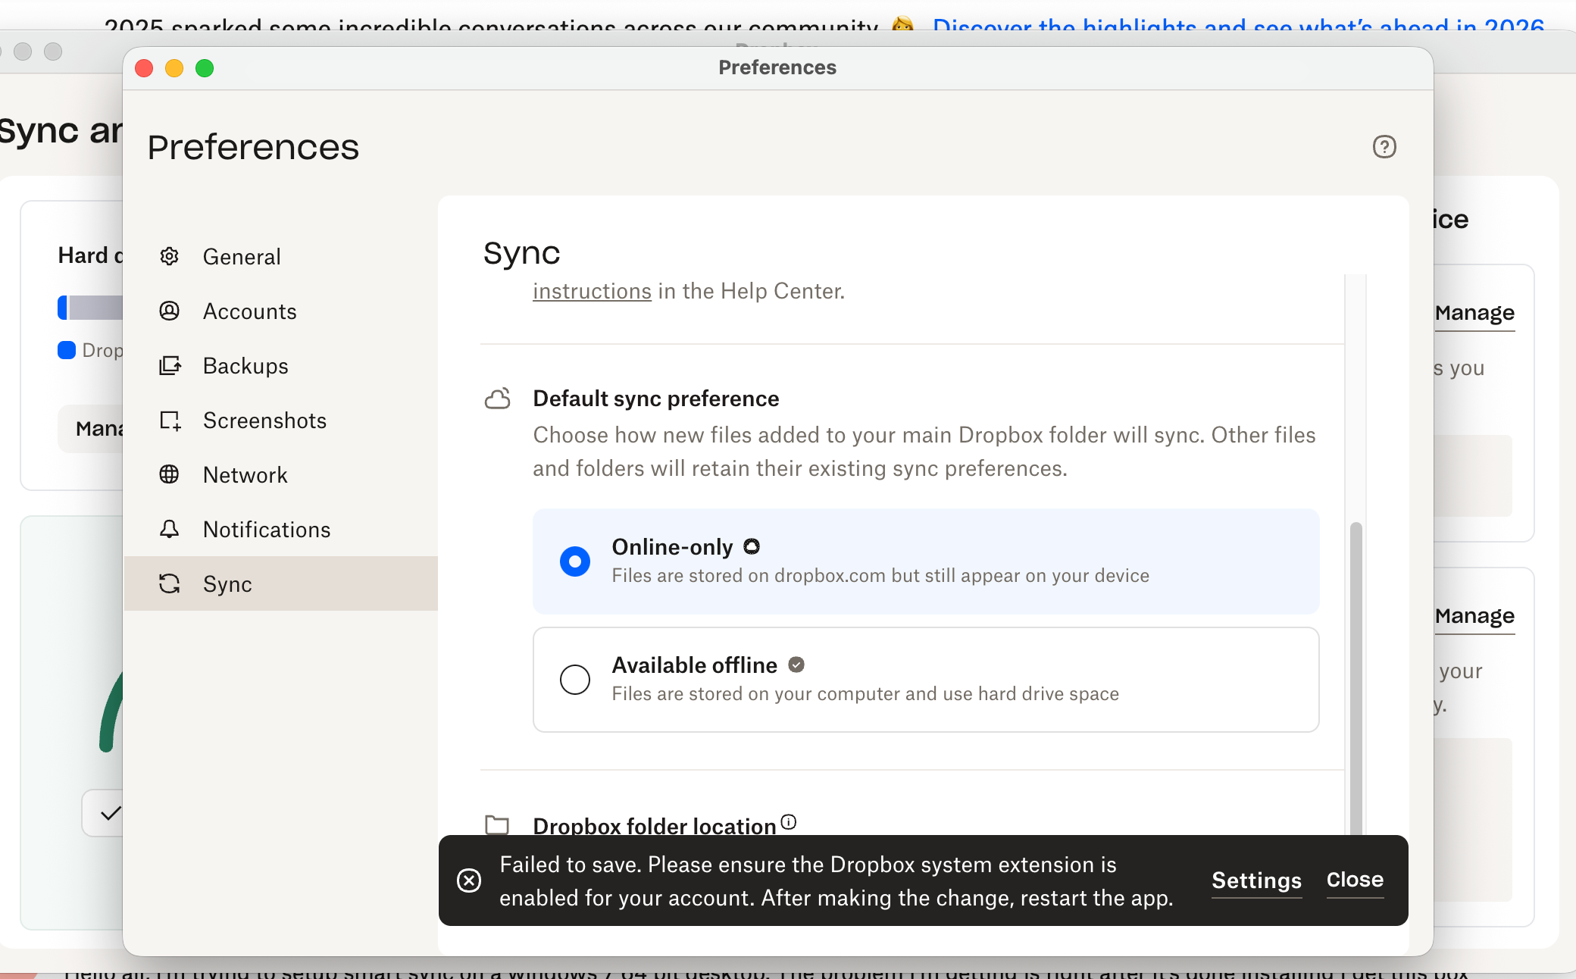Click info icon beside Dropbox folder location

788,822
